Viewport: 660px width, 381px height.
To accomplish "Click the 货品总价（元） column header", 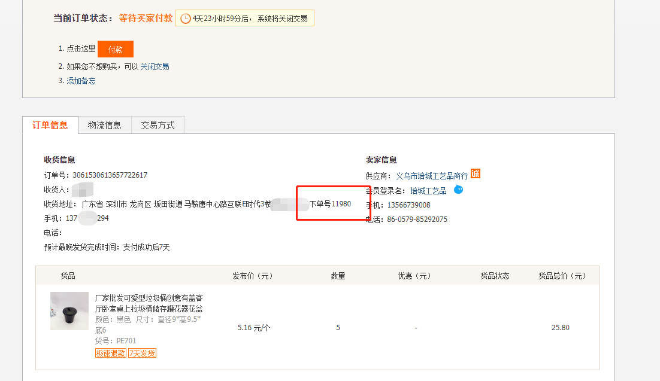I will 562,276.
